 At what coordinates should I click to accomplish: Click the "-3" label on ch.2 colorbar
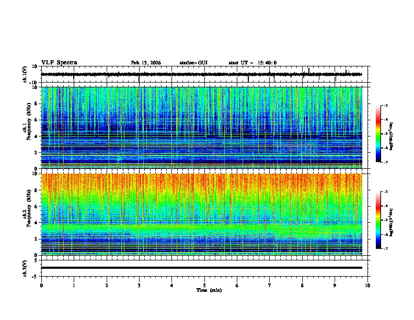386,192
